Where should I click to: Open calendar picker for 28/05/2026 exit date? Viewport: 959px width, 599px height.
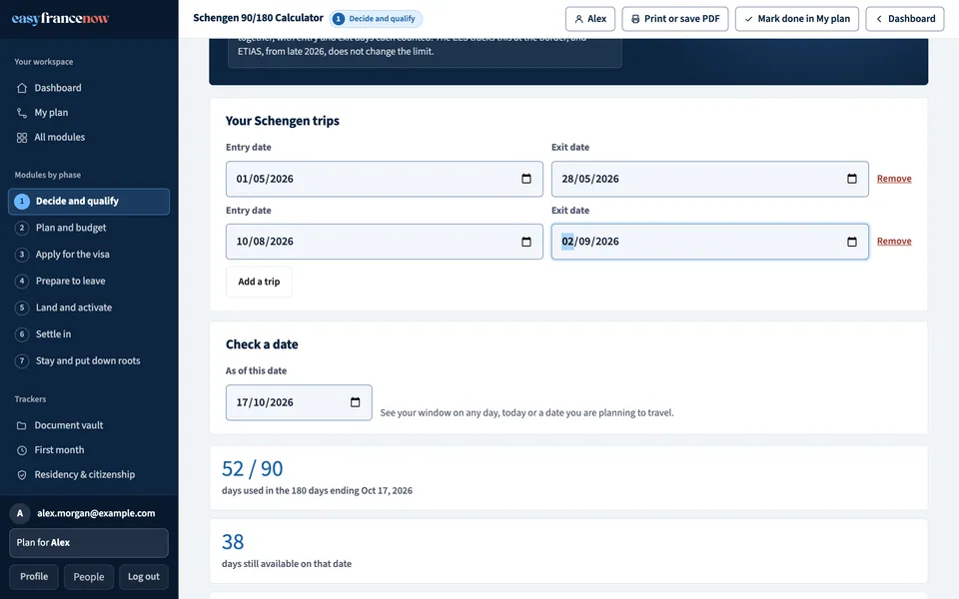click(x=851, y=179)
